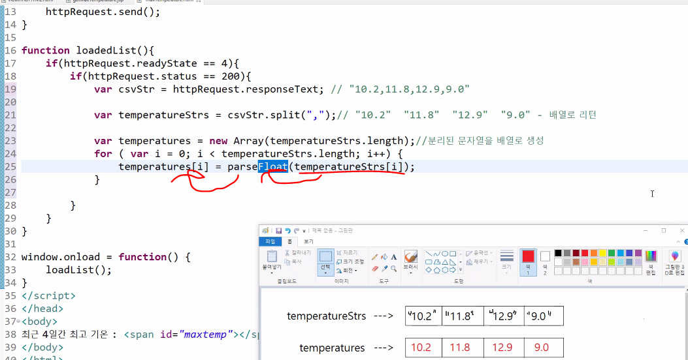Pick the purple color swatch
688x360 pixels.
pos(638,253)
